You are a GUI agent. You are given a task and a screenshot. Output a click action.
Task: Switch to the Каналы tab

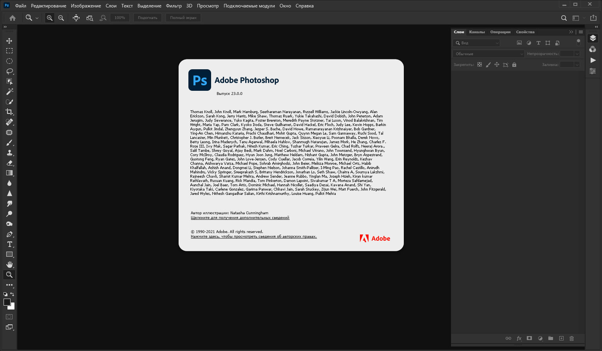tap(477, 32)
